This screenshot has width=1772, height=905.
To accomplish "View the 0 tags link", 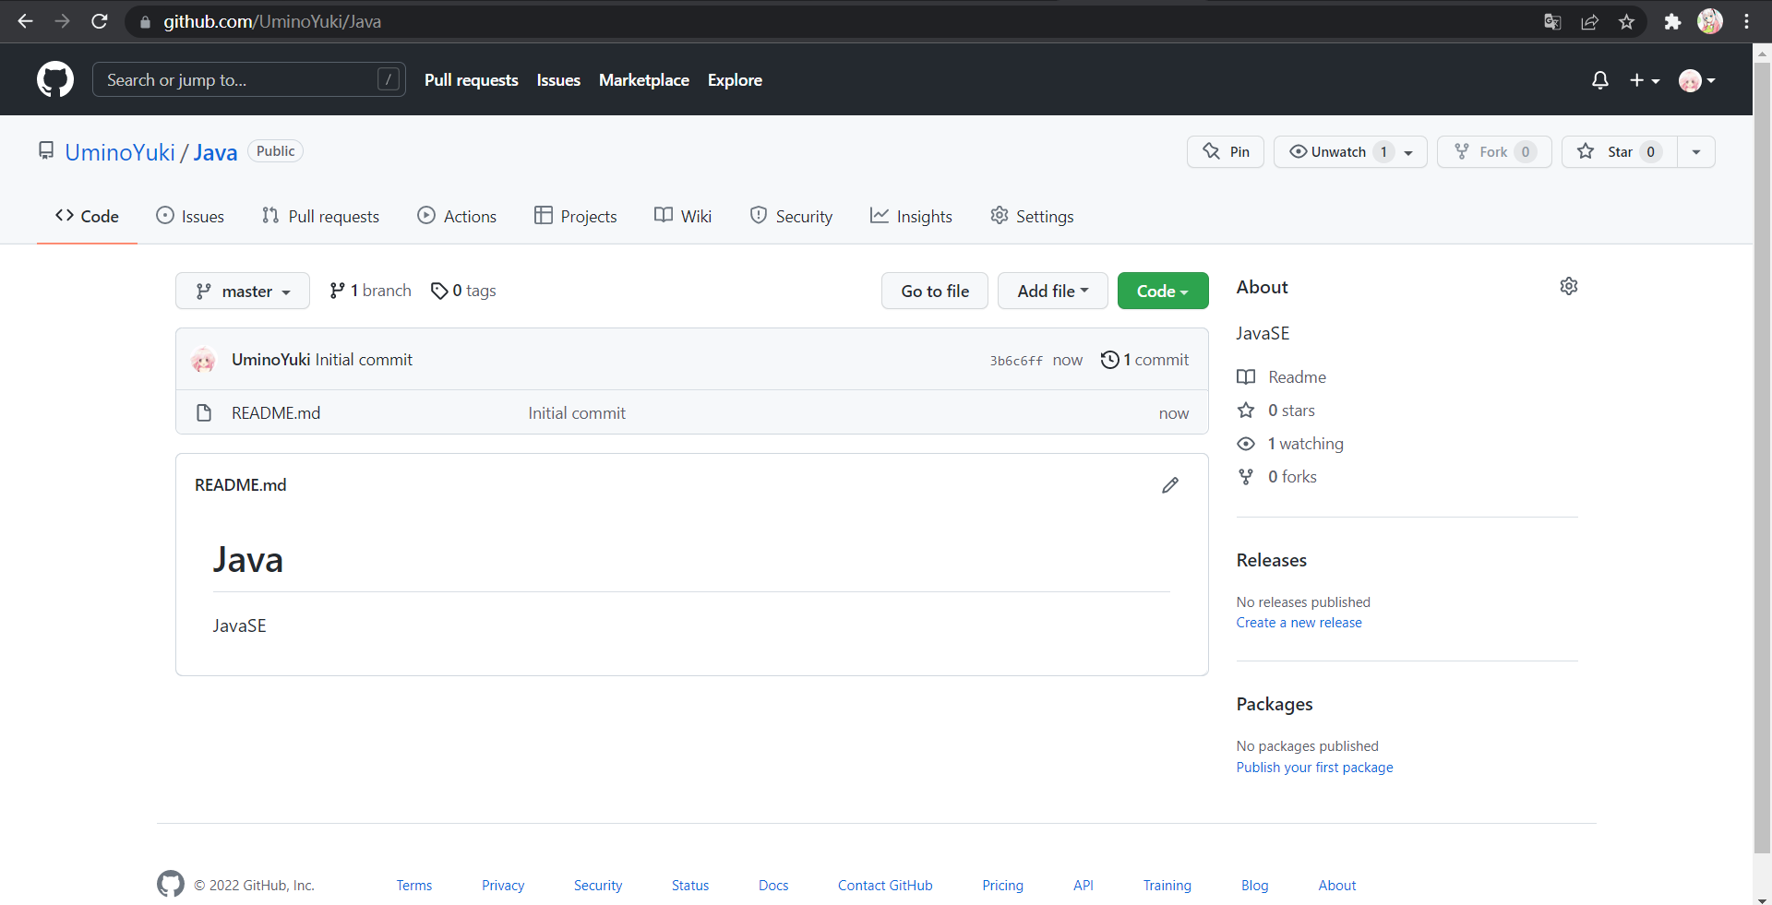I will 463,291.
